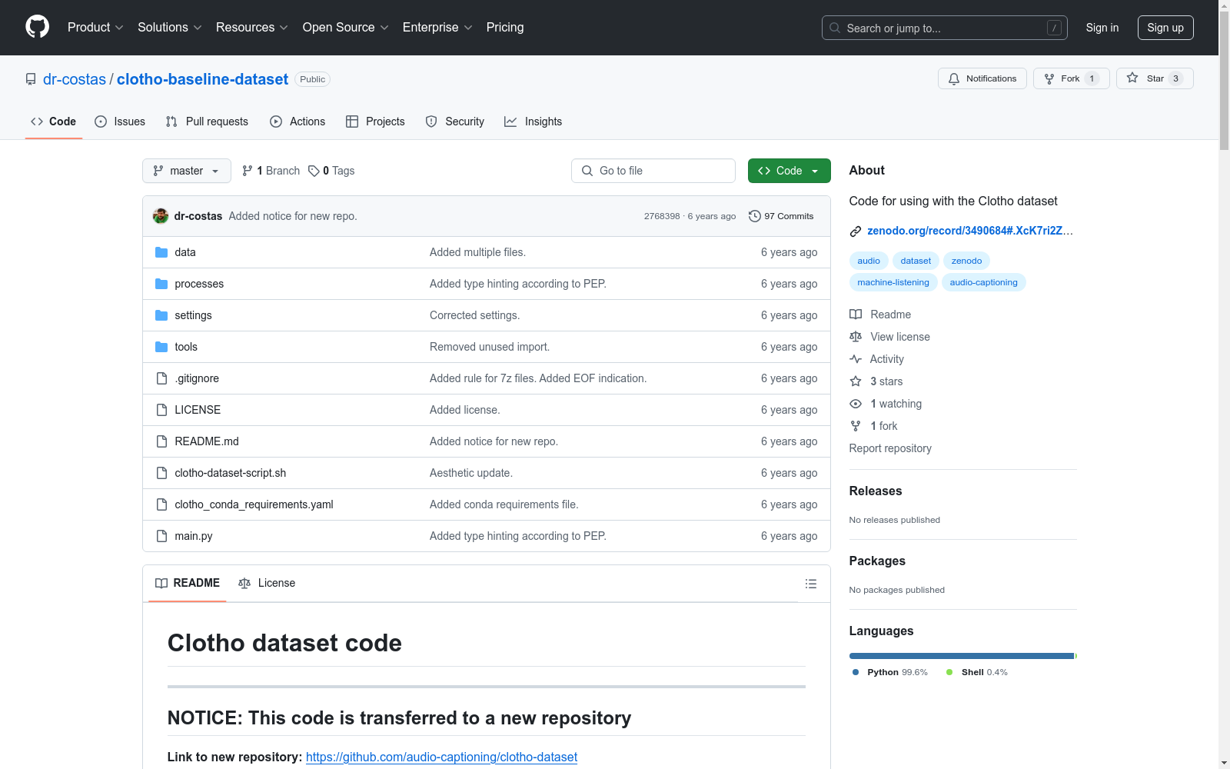Image resolution: width=1230 pixels, height=769 pixels.
Task: Click the scale icon beside View license
Action: coord(856,337)
